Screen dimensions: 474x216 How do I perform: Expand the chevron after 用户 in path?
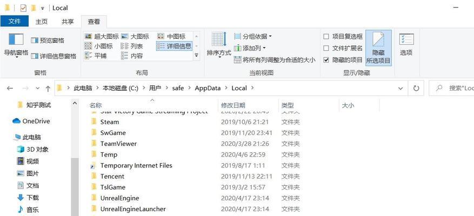pyautogui.click(x=166, y=88)
